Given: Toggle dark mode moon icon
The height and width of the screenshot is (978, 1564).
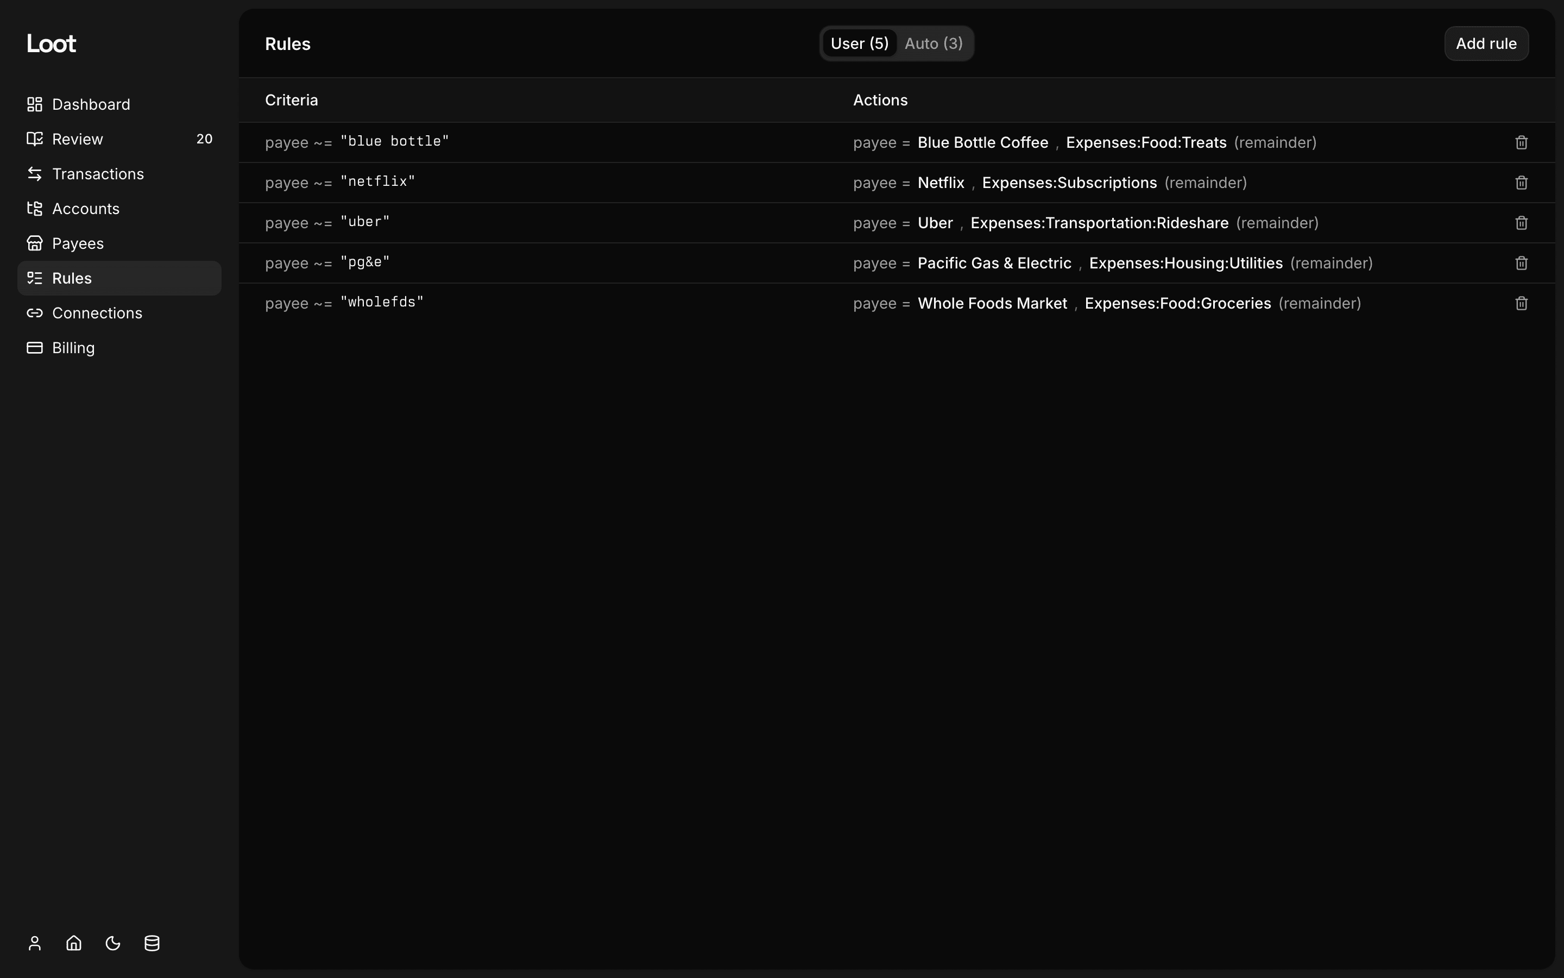Looking at the screenshot, I should (113, 943).
